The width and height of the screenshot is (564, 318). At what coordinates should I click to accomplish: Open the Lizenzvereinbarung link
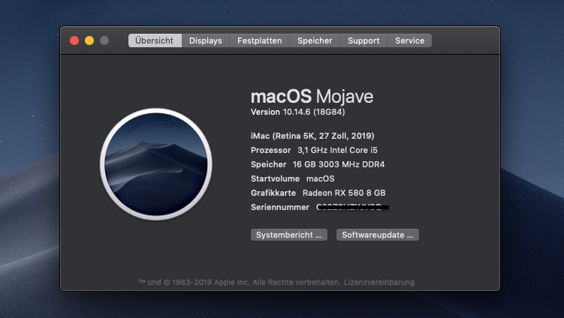(379, 283)
